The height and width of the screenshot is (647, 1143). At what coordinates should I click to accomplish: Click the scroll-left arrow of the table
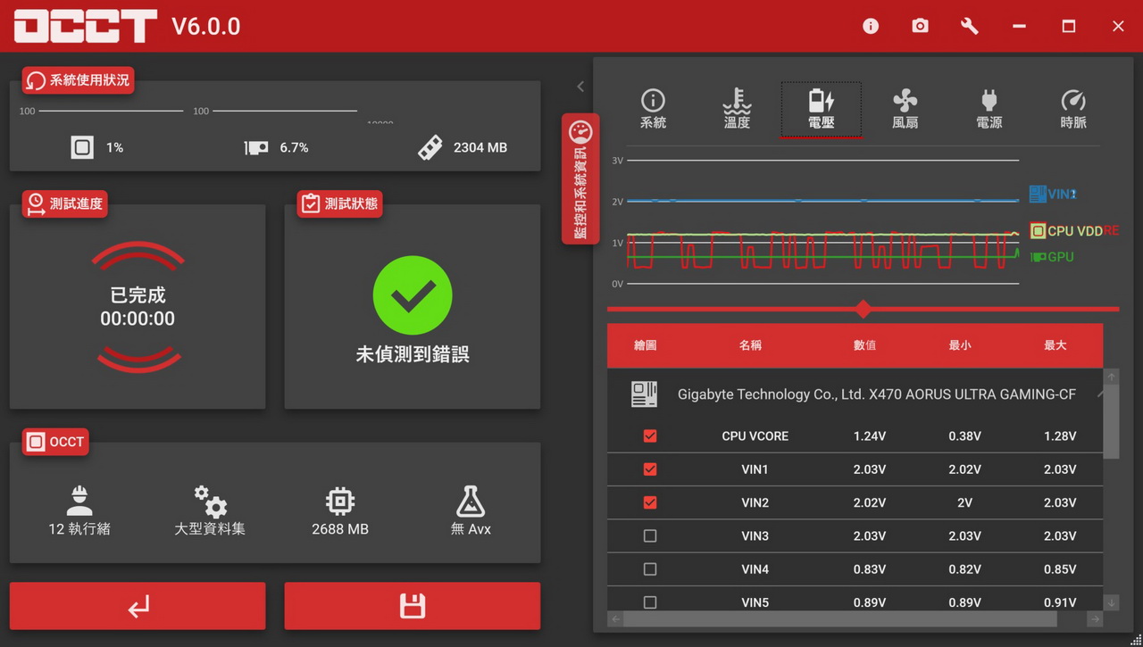point(615,618)
